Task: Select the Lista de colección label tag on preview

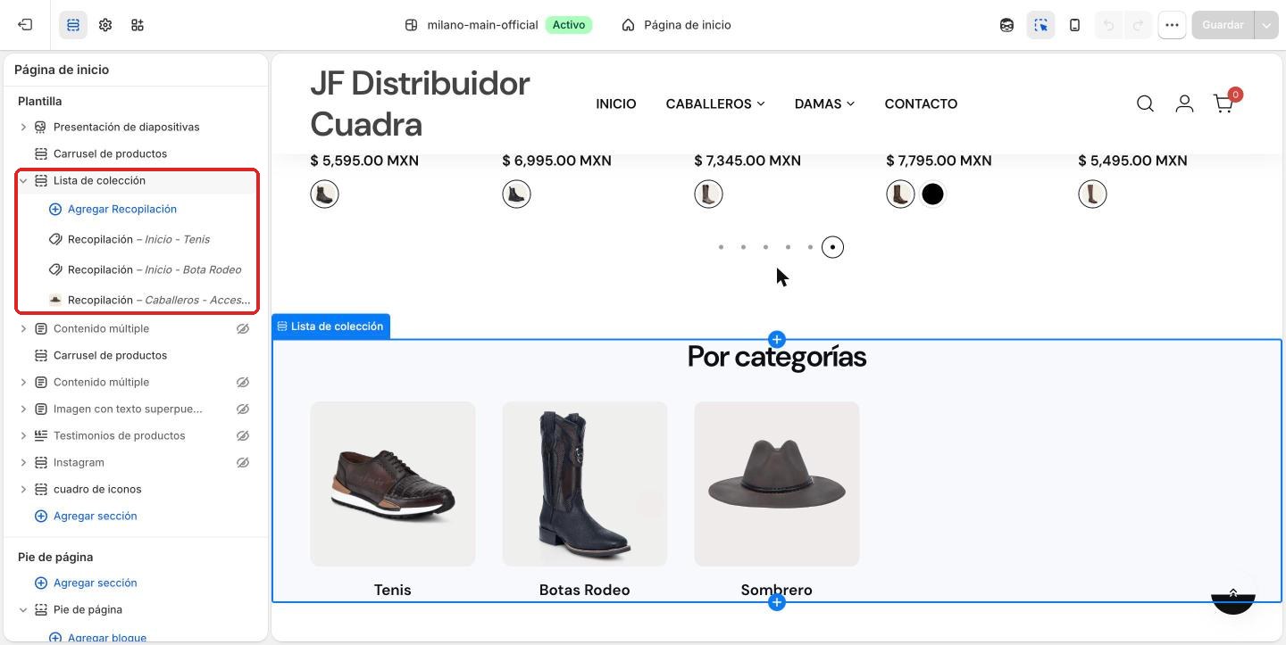Action: point(330,327)
